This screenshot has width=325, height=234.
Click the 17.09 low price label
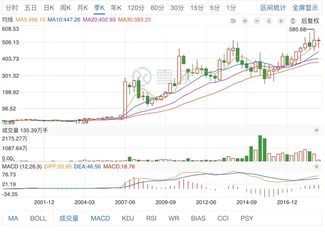click(x=81, y=122)
